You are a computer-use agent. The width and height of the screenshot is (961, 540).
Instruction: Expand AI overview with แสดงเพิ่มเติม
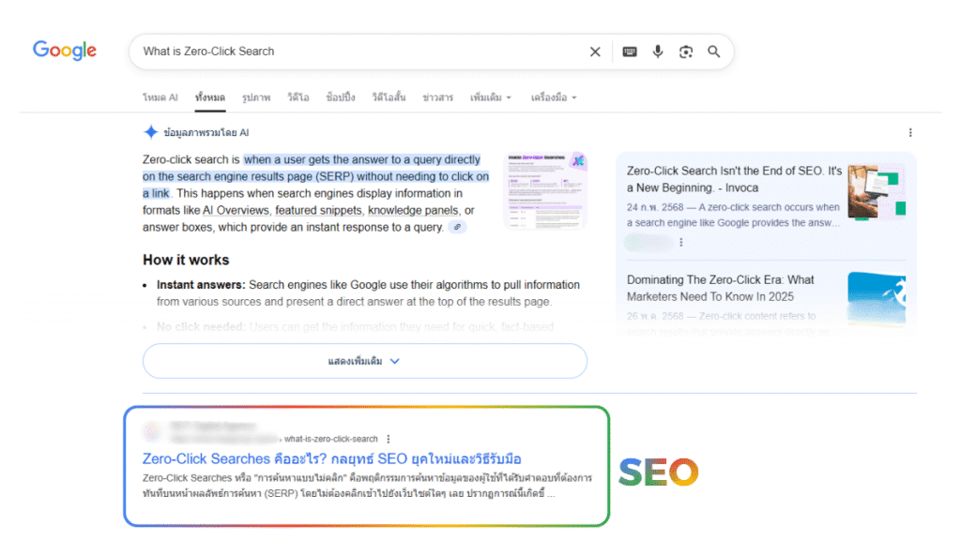[364, 361]
